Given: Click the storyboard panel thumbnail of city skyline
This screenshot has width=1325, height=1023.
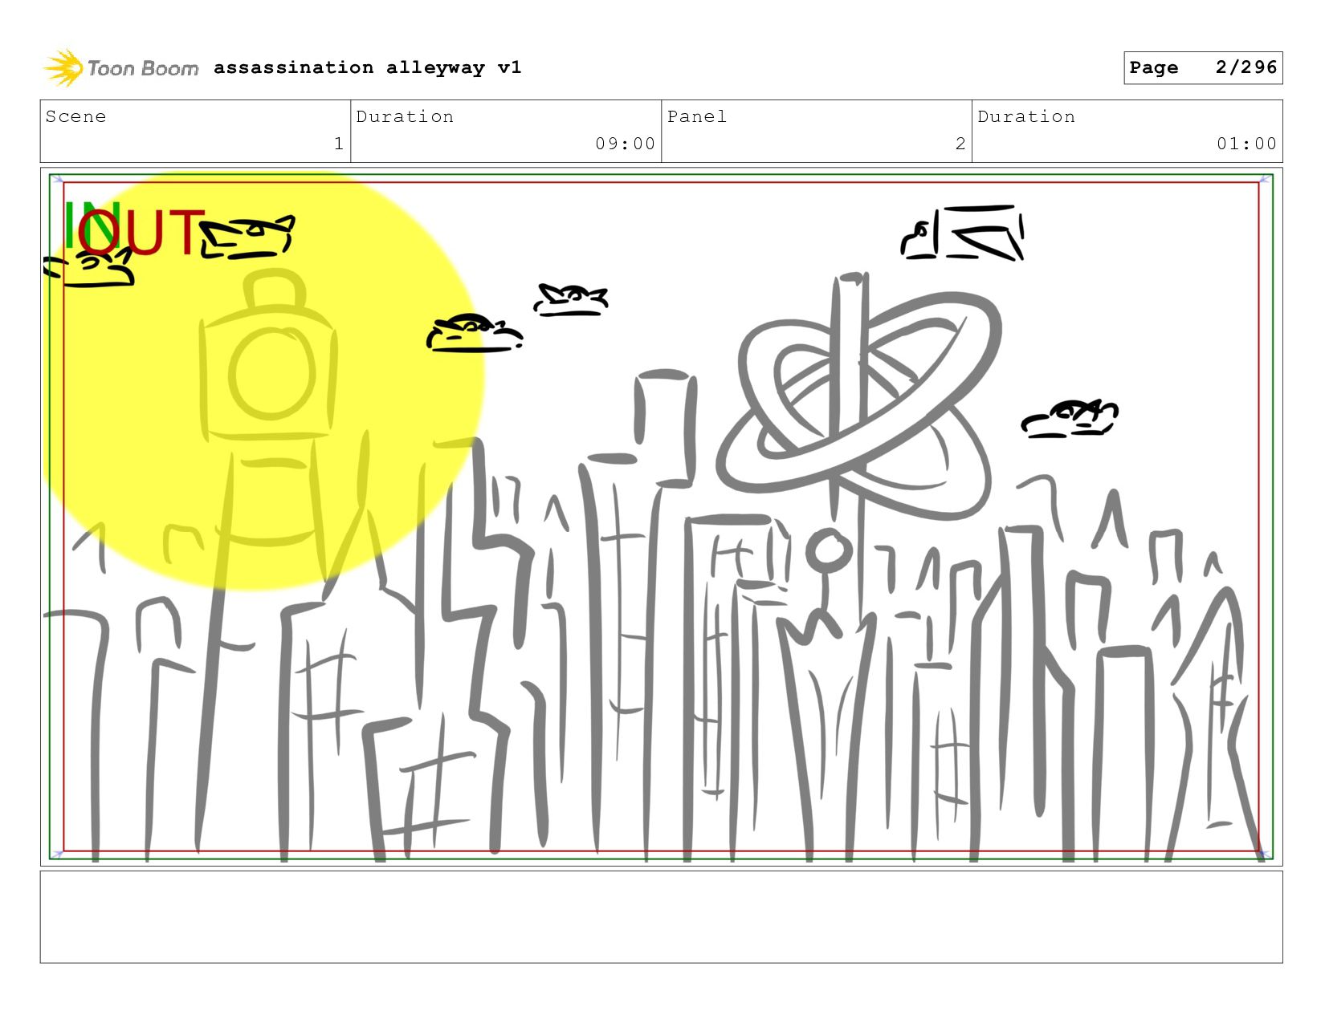Looking at the screenshot, I should coord(662,517).
